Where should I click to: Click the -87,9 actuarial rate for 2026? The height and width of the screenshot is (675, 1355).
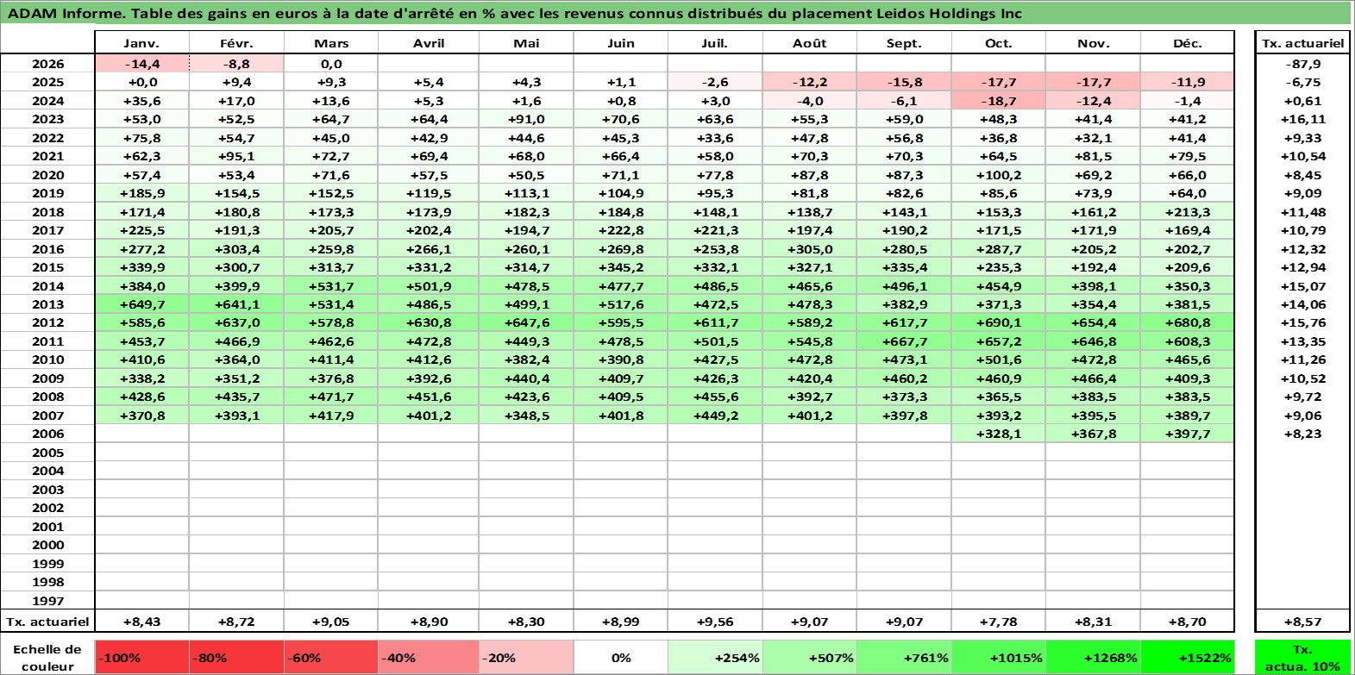point(1302,64)
